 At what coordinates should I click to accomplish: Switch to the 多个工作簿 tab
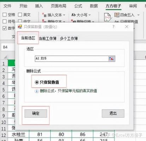(x=69, y=38)
